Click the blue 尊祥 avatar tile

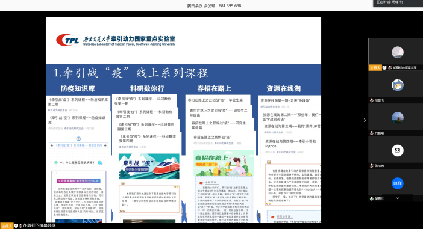[397, 183]
